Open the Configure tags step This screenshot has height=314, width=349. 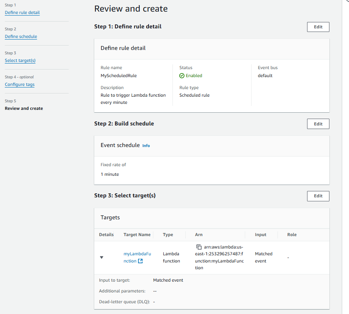(x=20, y=84)
